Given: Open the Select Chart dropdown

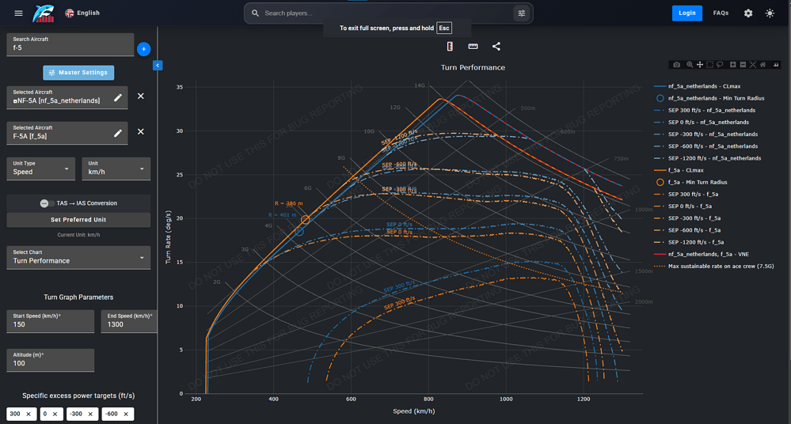Looking at the screenshot, I should point(78,258).
